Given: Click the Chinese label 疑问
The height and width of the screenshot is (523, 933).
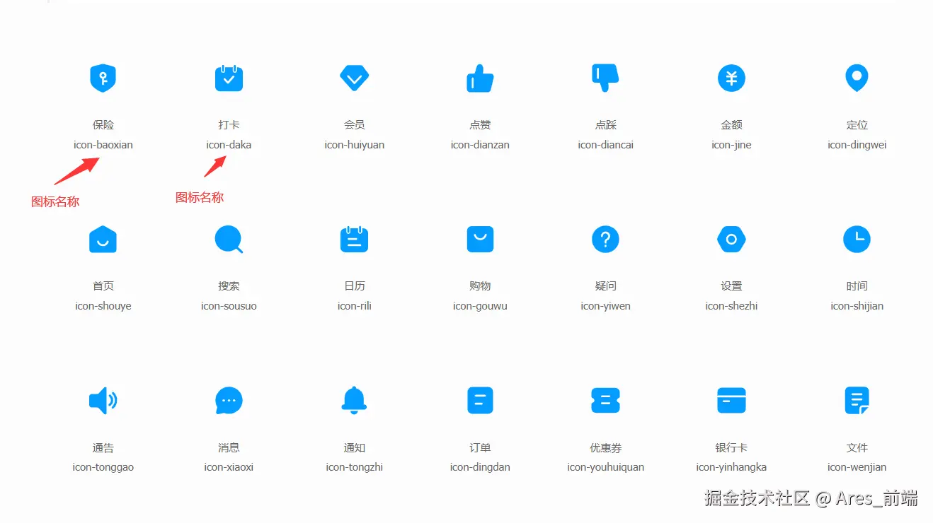Looking at the screenshot, I should (605, 286).
